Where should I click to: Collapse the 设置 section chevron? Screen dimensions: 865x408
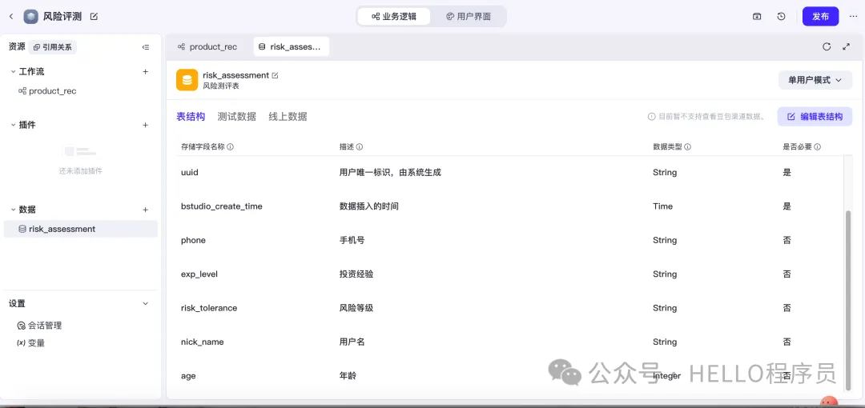pyautogui.click(x=146, y=304)
